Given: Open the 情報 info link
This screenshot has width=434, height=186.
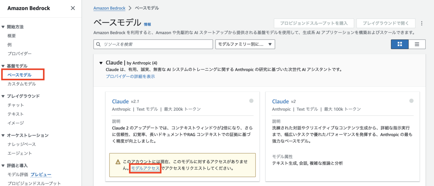Looking at the screenshot, I should (x=148, y=24).
